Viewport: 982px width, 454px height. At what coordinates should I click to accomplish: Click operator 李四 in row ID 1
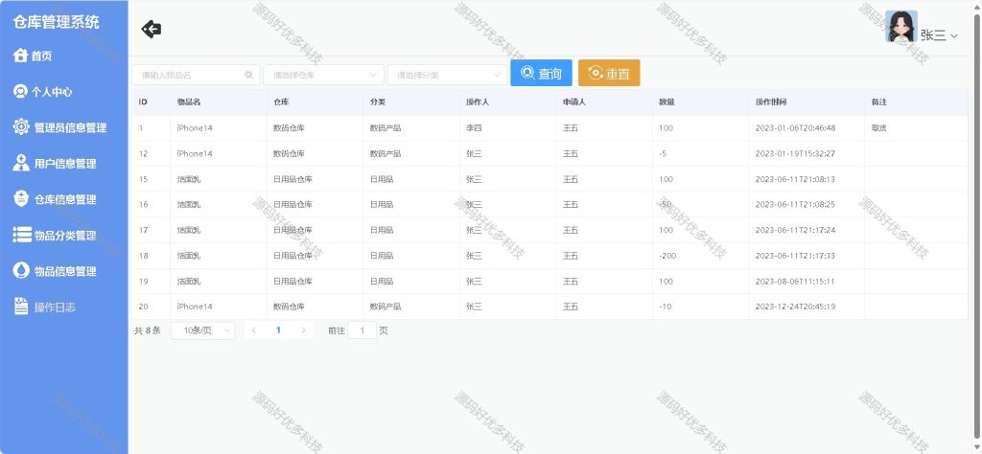click(474, 128)
